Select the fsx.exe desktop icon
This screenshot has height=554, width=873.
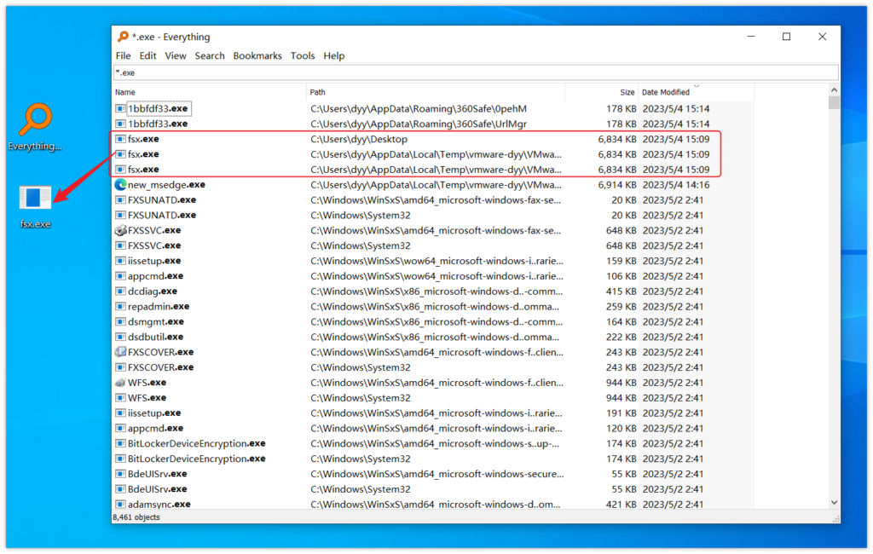pyautogui.click(x=35, y=198)
